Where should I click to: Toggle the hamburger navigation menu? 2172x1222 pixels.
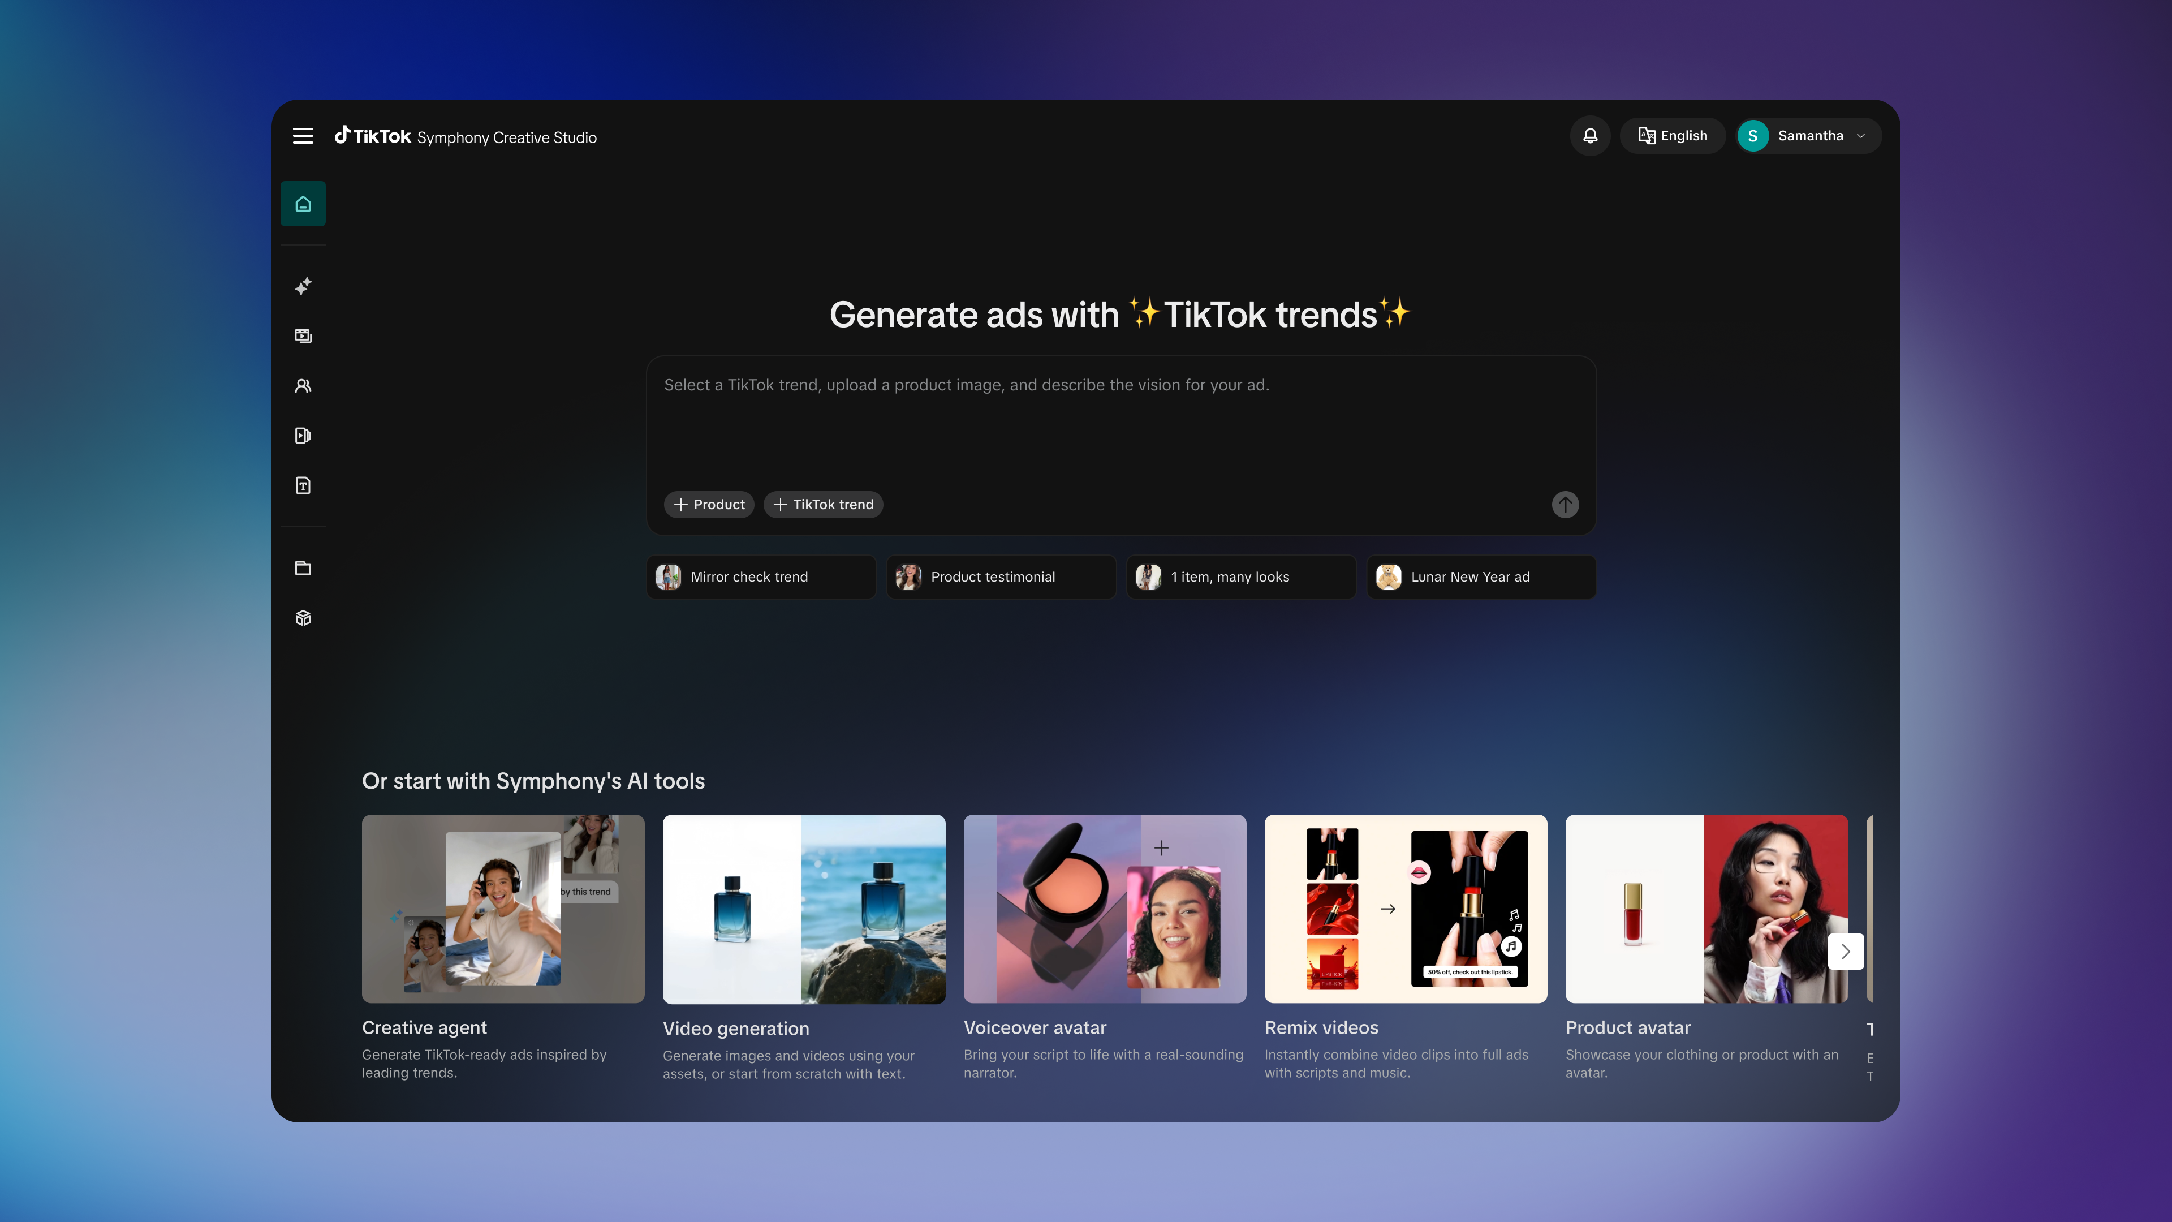click(x=303, y=135)
